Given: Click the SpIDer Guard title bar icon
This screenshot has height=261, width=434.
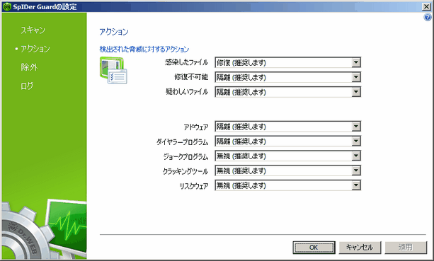Looking at the screenshot, I should click(x=6, y=6).
